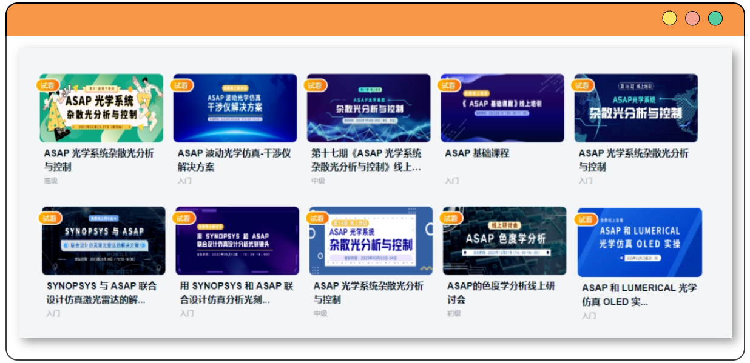The image size is (750, 363).
Task: Click 试看 badge on the LUMERICAL OLED course
Action: [585, 219]
